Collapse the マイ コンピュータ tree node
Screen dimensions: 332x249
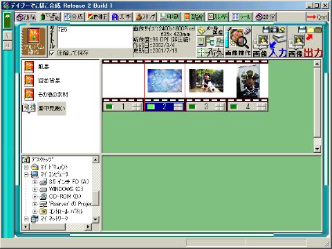click(26, 174)
